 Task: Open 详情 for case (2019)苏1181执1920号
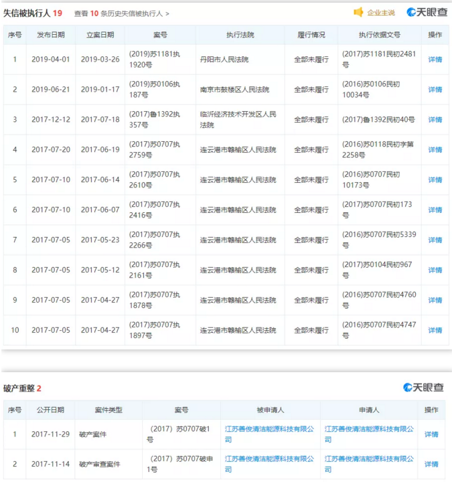point(435,60)
